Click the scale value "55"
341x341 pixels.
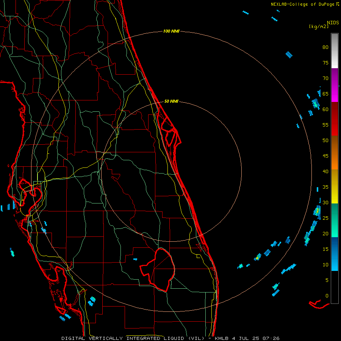[325, 125]
